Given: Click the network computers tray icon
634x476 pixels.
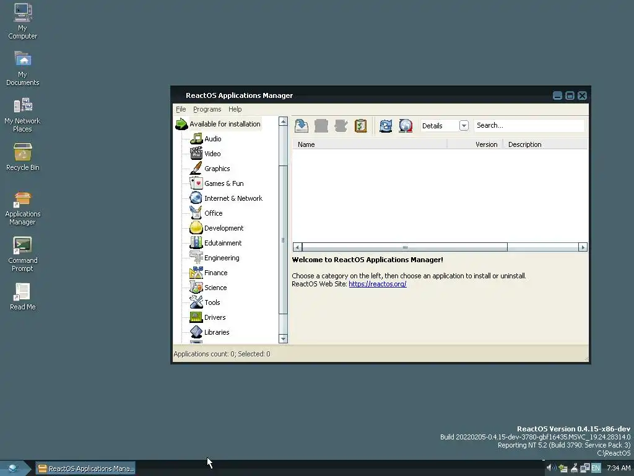Looking at the screenshot, I should [585, 469].
